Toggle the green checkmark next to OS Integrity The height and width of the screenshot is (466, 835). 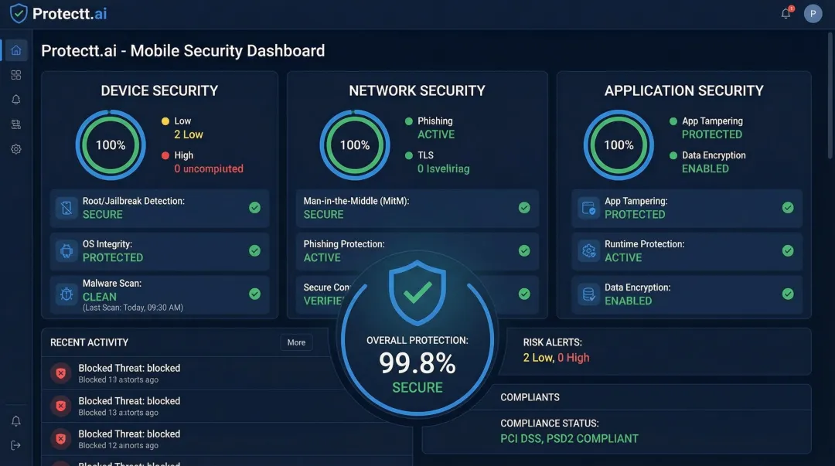click(255, 250)
